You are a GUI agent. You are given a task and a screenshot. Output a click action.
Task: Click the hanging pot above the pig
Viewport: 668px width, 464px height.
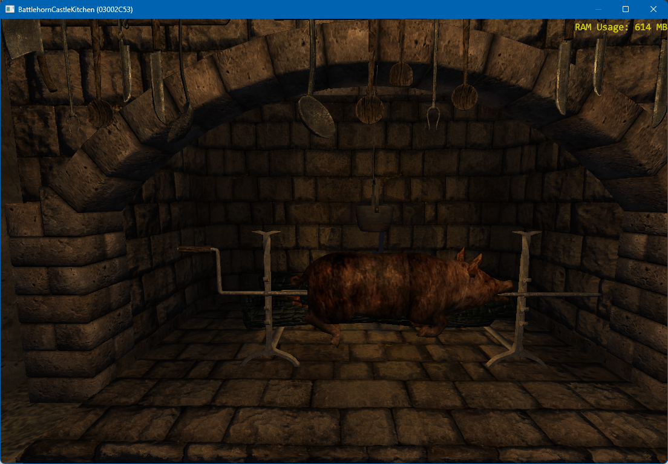[x=374, y=218]
